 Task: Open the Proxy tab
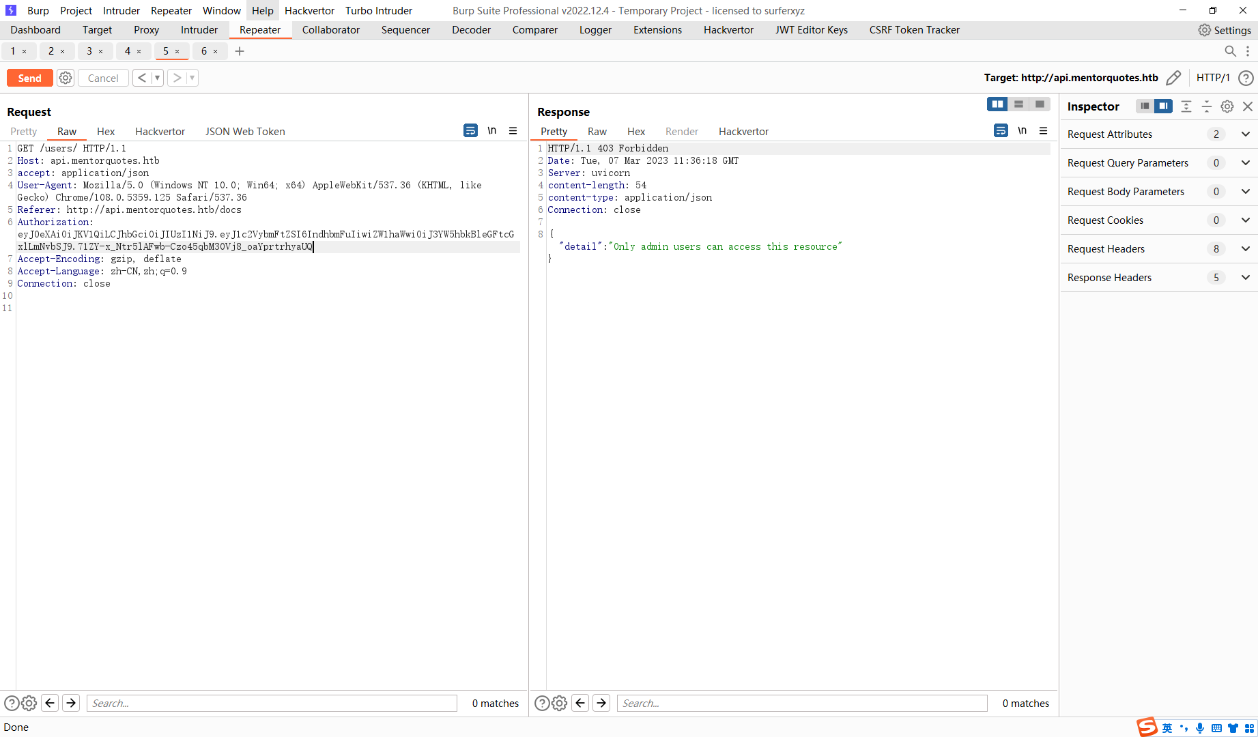146,30
